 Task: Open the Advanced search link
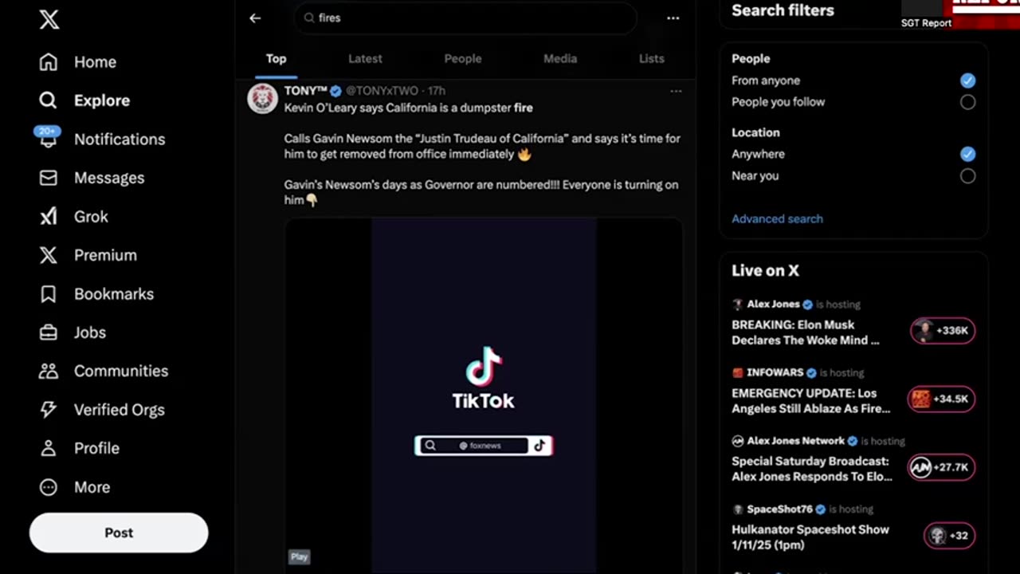(x=777, y=218)
